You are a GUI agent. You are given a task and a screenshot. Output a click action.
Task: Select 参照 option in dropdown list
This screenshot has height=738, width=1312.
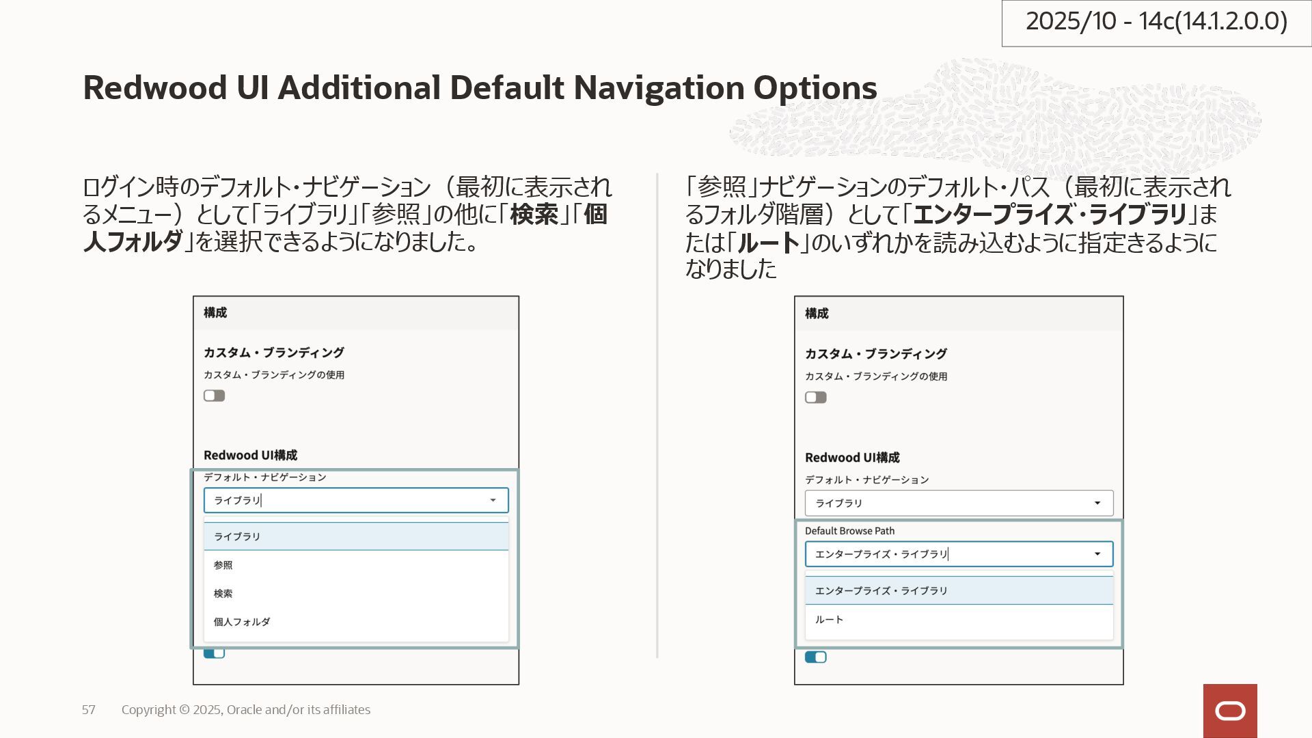point(223,565)
